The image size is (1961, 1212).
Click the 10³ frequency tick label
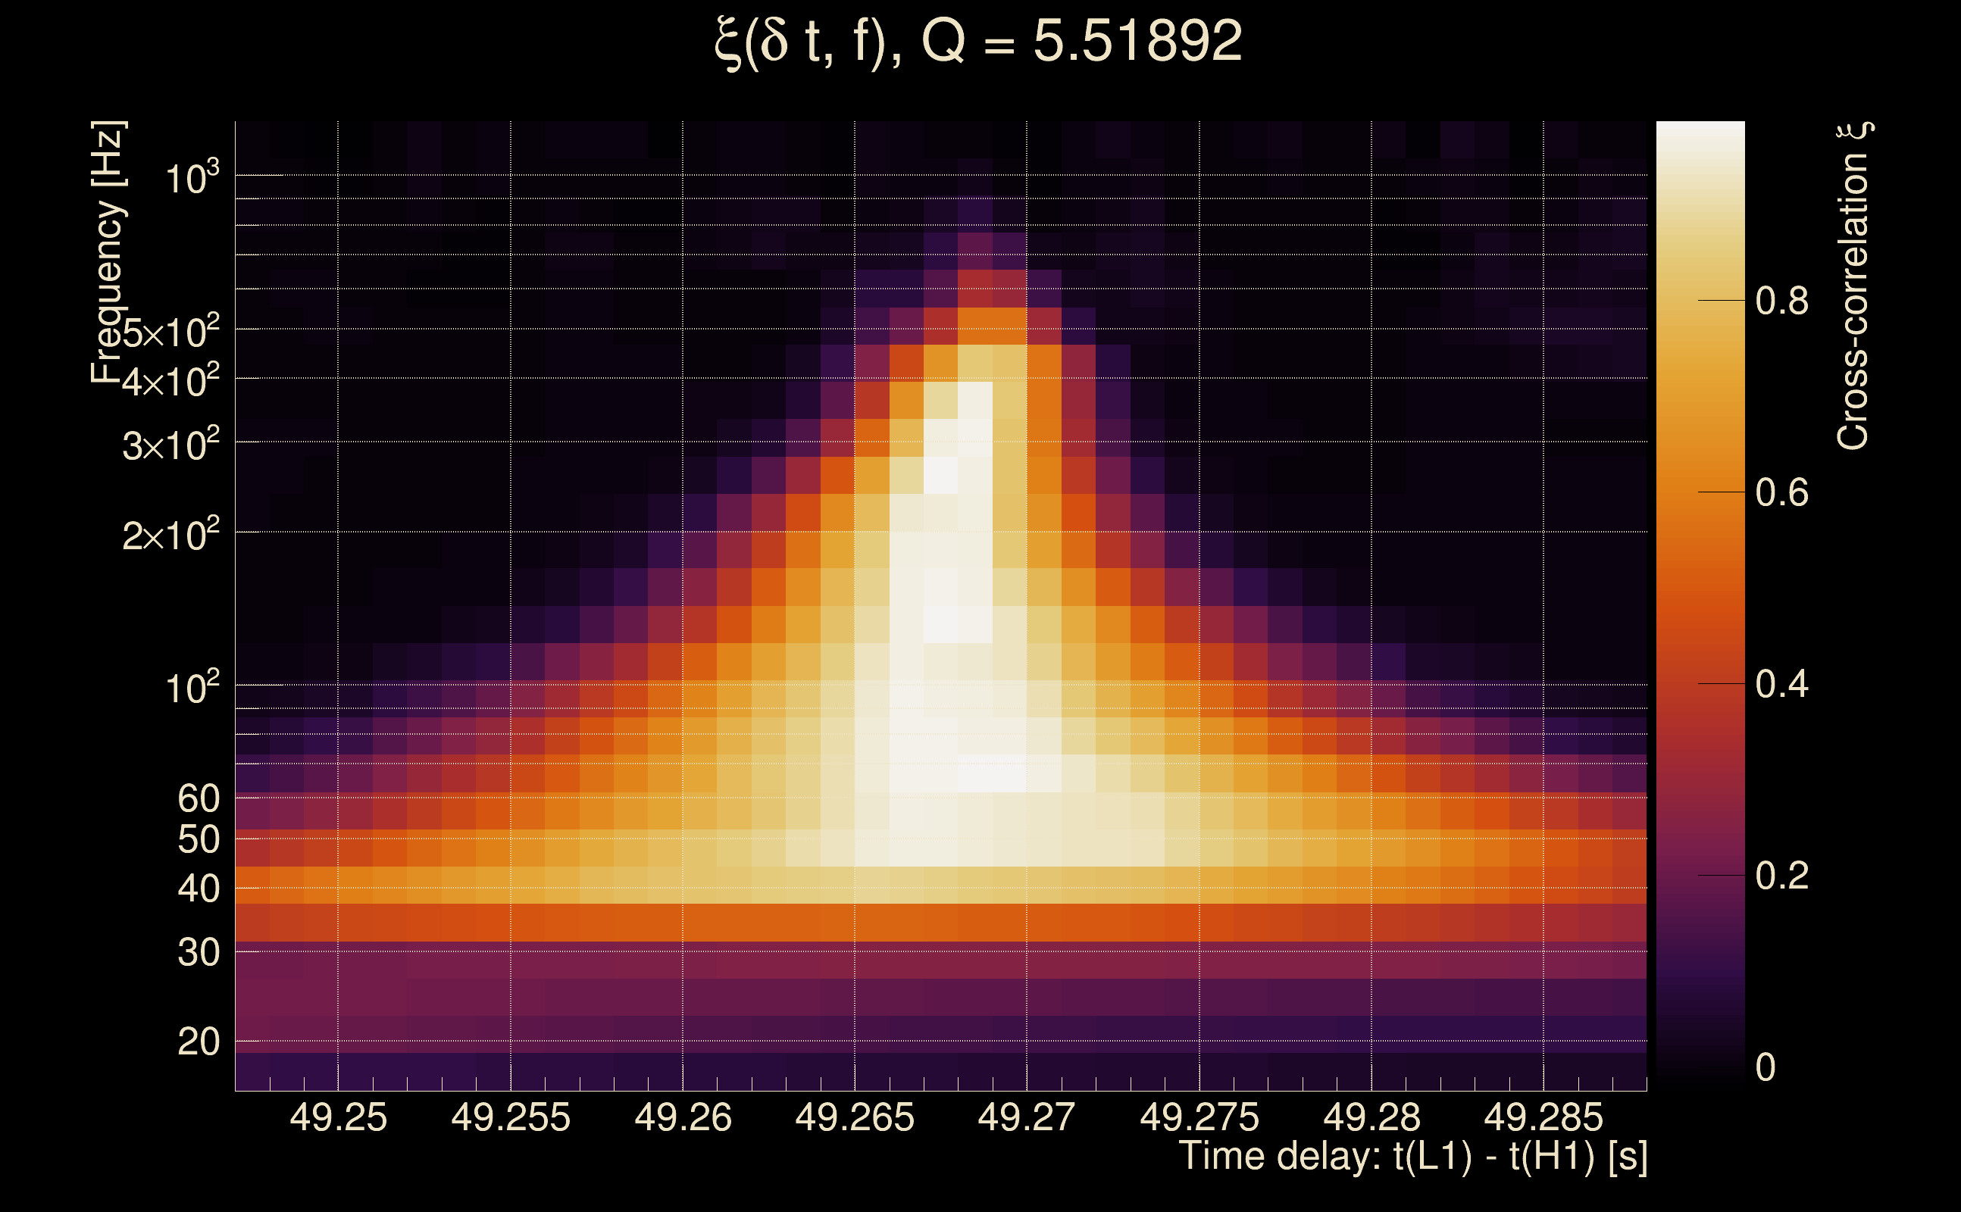[x=192, y=178]
